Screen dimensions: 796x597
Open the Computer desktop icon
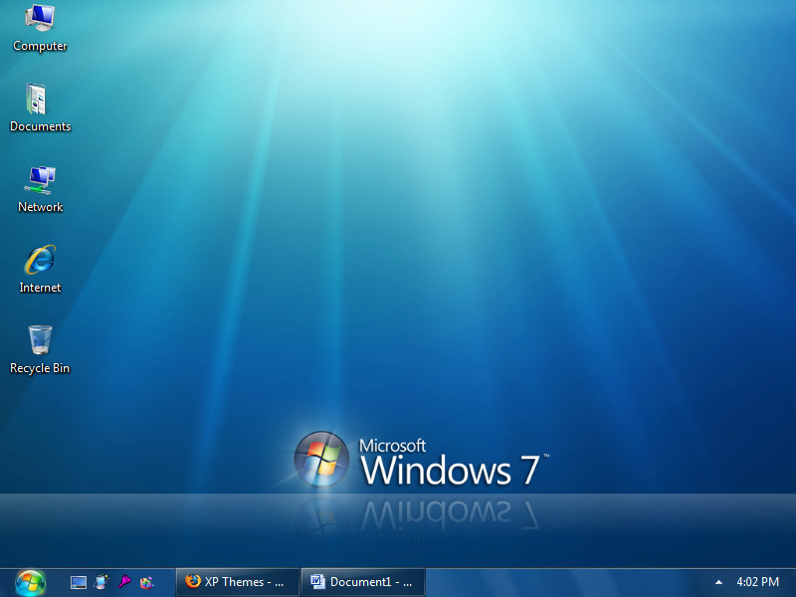(40, 28)
